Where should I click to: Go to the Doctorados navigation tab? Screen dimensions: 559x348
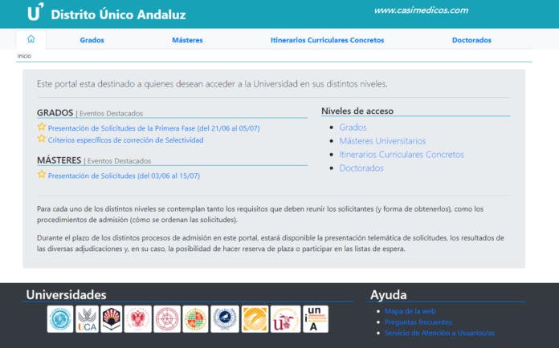[471, 40]
